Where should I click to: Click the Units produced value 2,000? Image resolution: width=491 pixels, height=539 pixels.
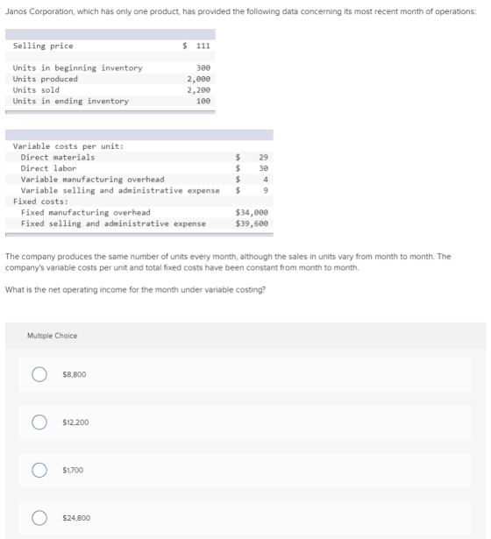199,79
